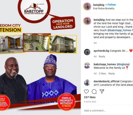The image size is (133, 115).
Task: Share the post with paper plane icon
Action: pyautogui.click(x=102, y=91)
